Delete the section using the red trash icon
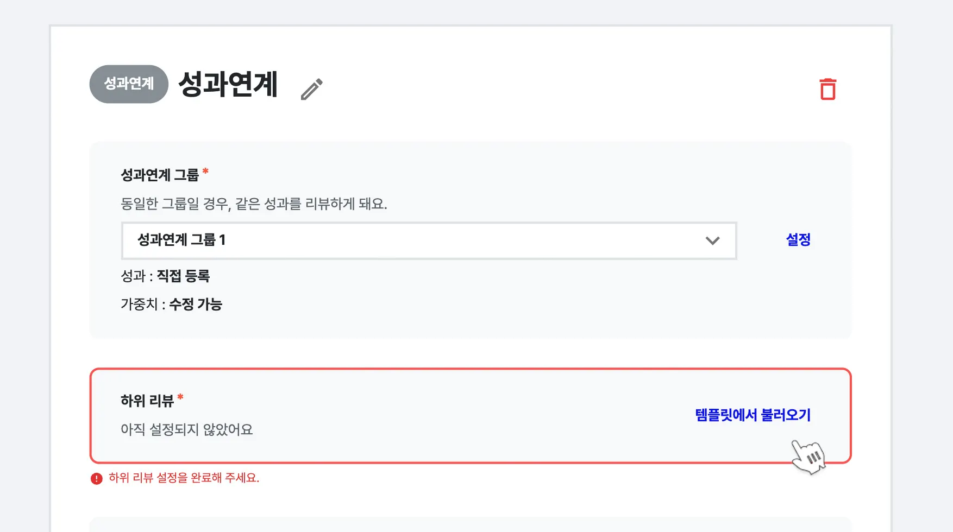The height and width of the screenshot is (532, 953). click(x=827, y=90)
